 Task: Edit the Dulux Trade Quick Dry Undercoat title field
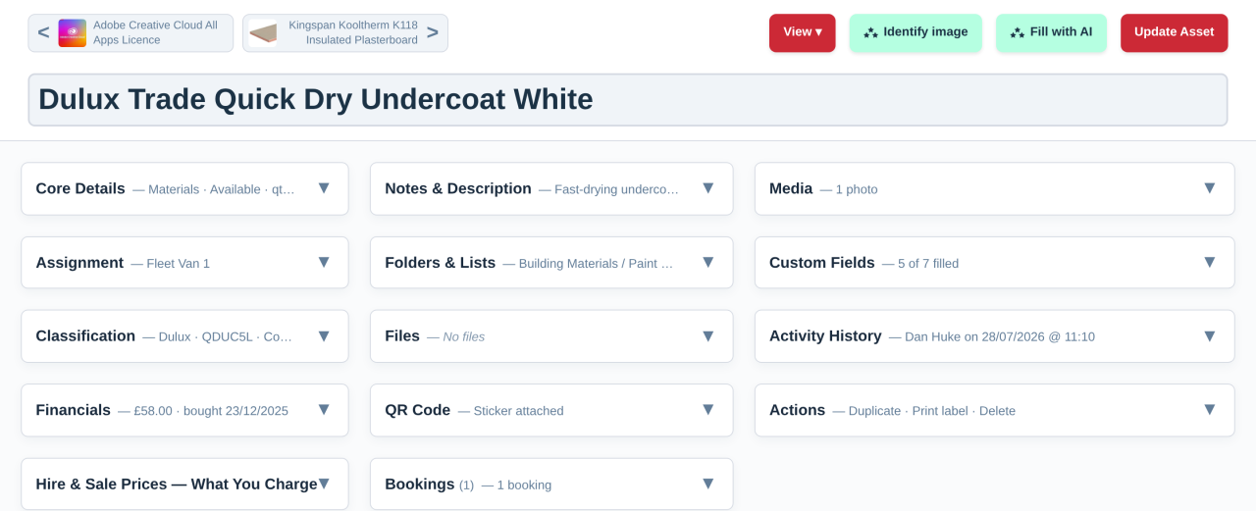point(628,100)
